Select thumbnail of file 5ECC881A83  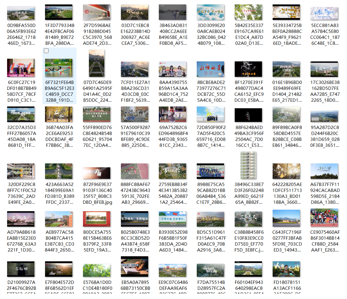pyautogui.click(x=324, y=14)
